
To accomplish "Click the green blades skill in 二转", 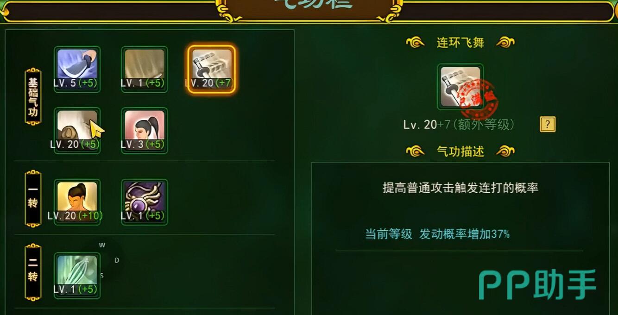I will [77, 275].
